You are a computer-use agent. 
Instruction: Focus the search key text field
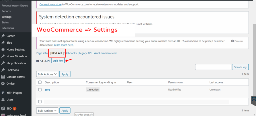tap(213, 67)
